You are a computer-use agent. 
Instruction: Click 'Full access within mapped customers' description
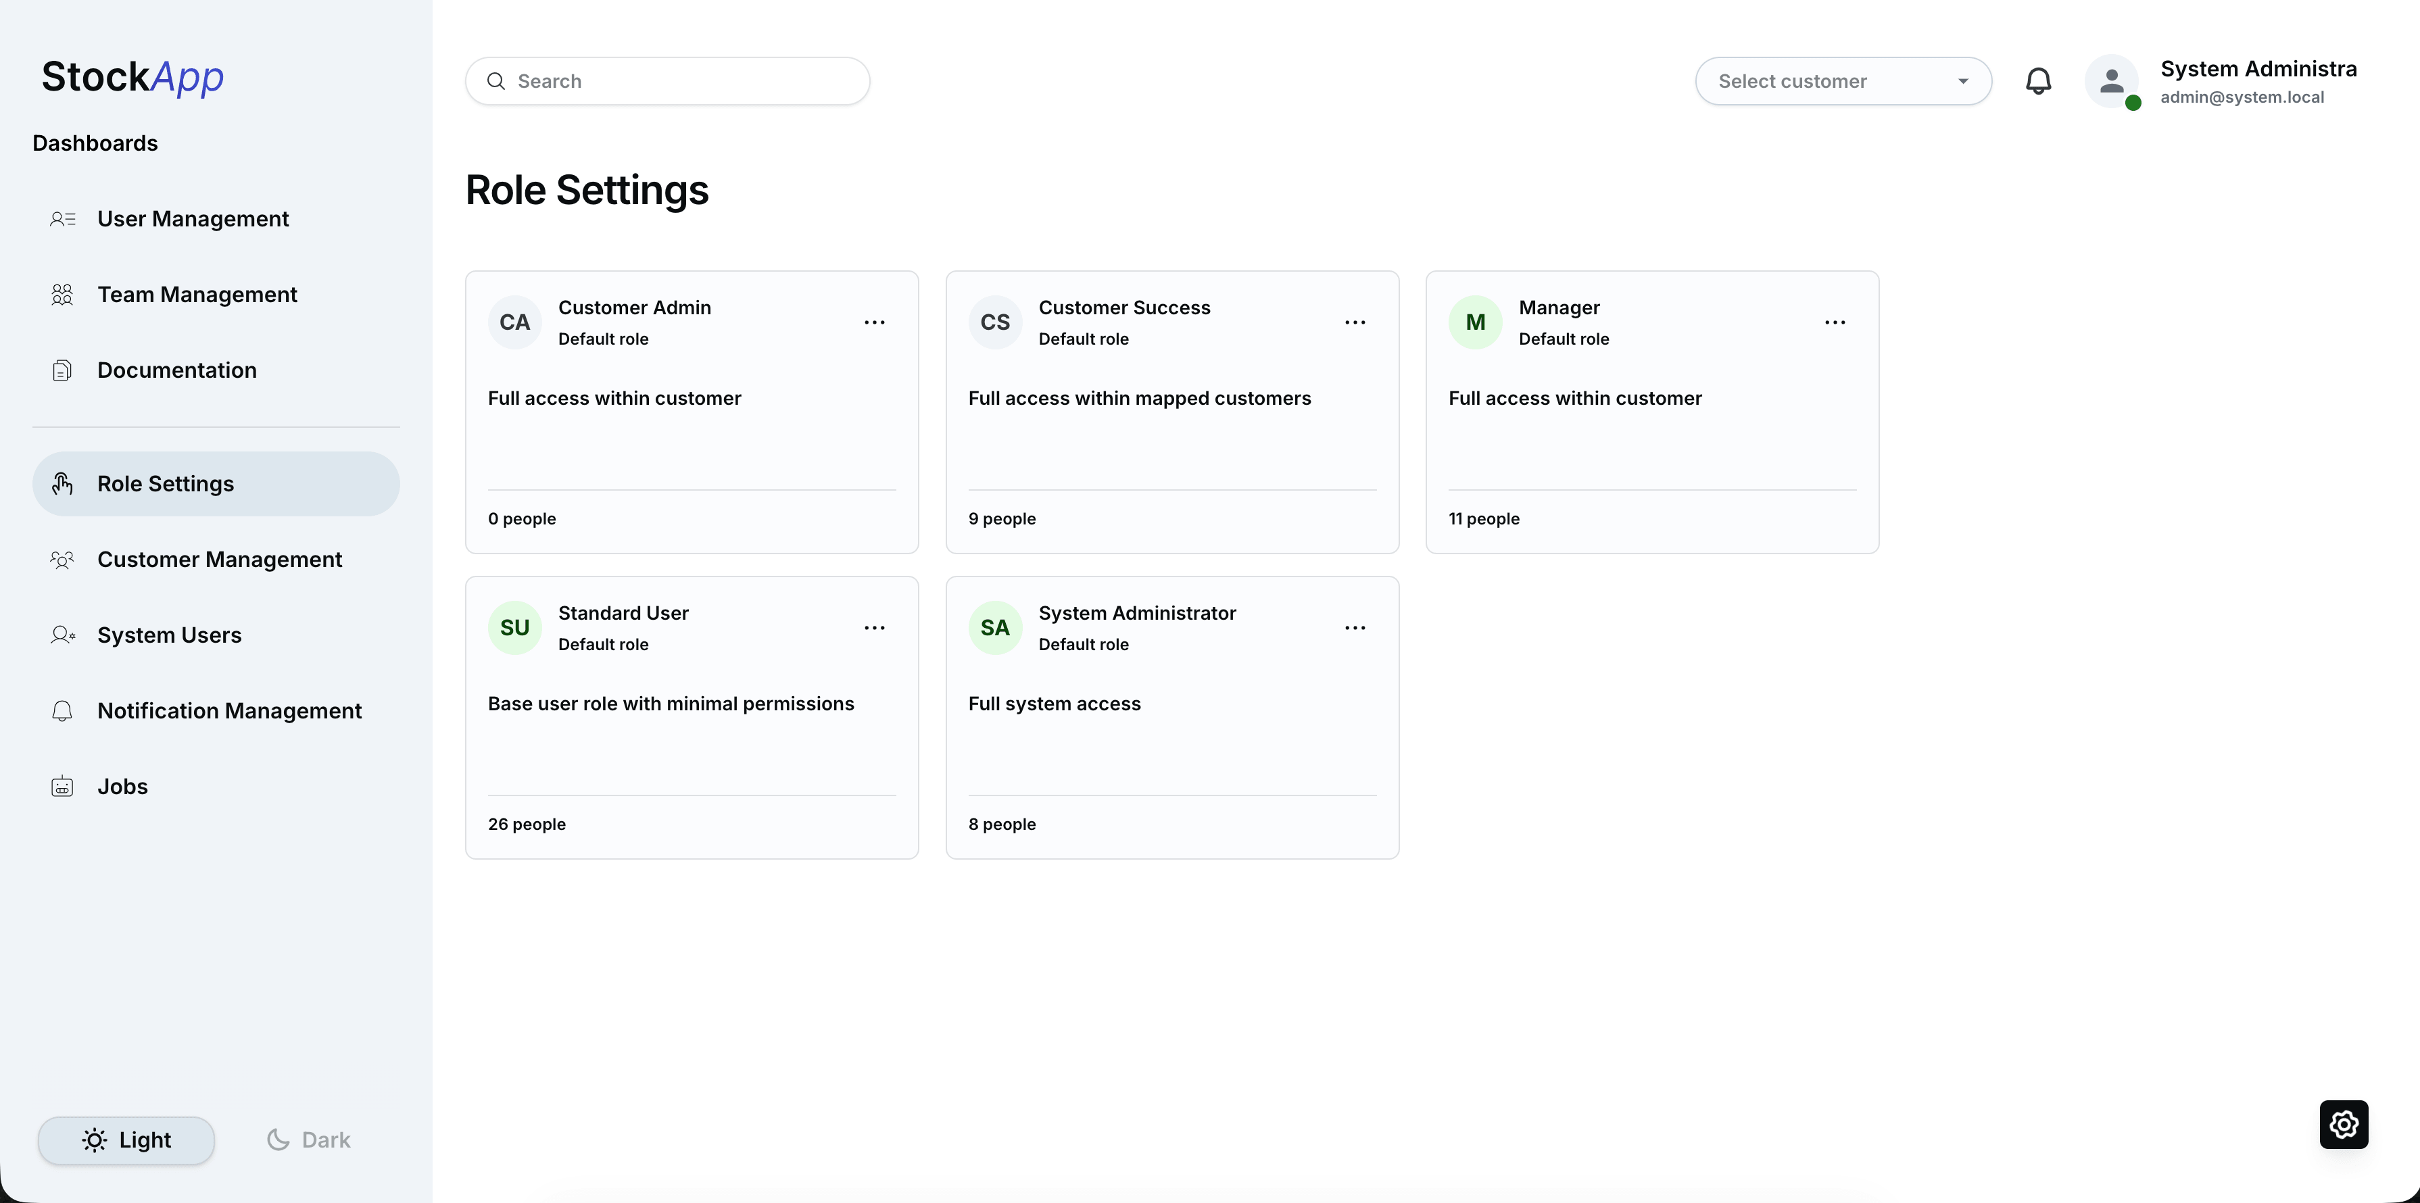click(1140, 398)
